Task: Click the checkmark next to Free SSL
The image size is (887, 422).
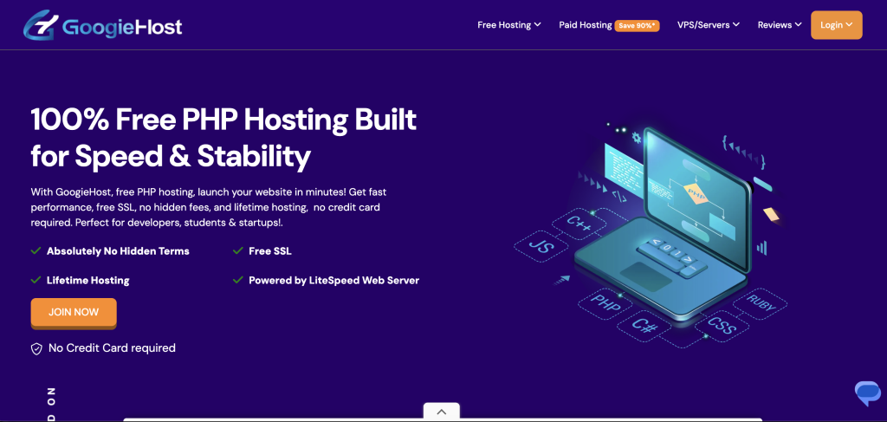Action: click(x=238, y=250)
